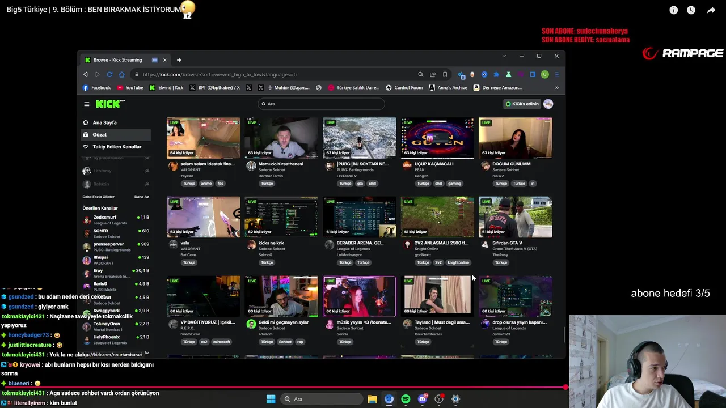Click the Kick page vertical scrollbar

(564, 334)
